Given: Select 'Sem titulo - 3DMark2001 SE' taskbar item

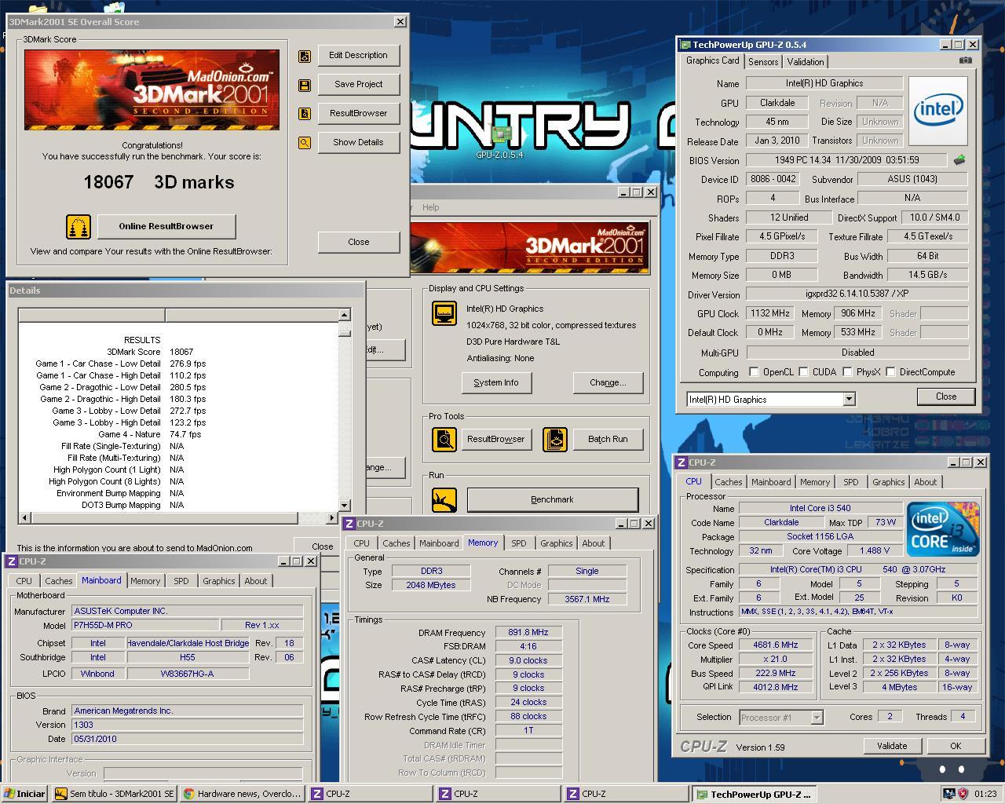Looking at the screenshot, I should (115, 794).
